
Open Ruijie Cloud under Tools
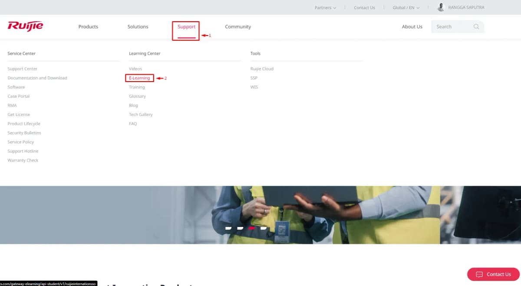[x=261, y=69]
